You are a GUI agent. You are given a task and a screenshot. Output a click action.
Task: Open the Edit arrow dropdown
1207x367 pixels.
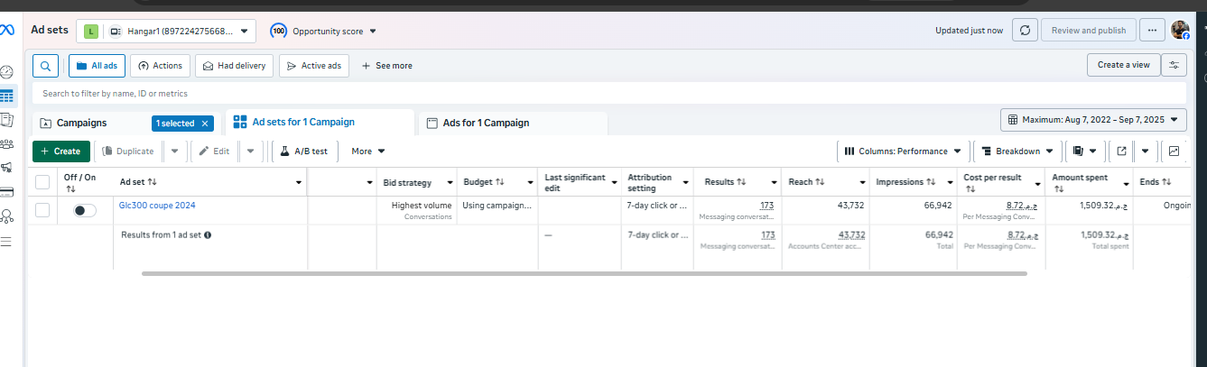[x=250, y=151]
